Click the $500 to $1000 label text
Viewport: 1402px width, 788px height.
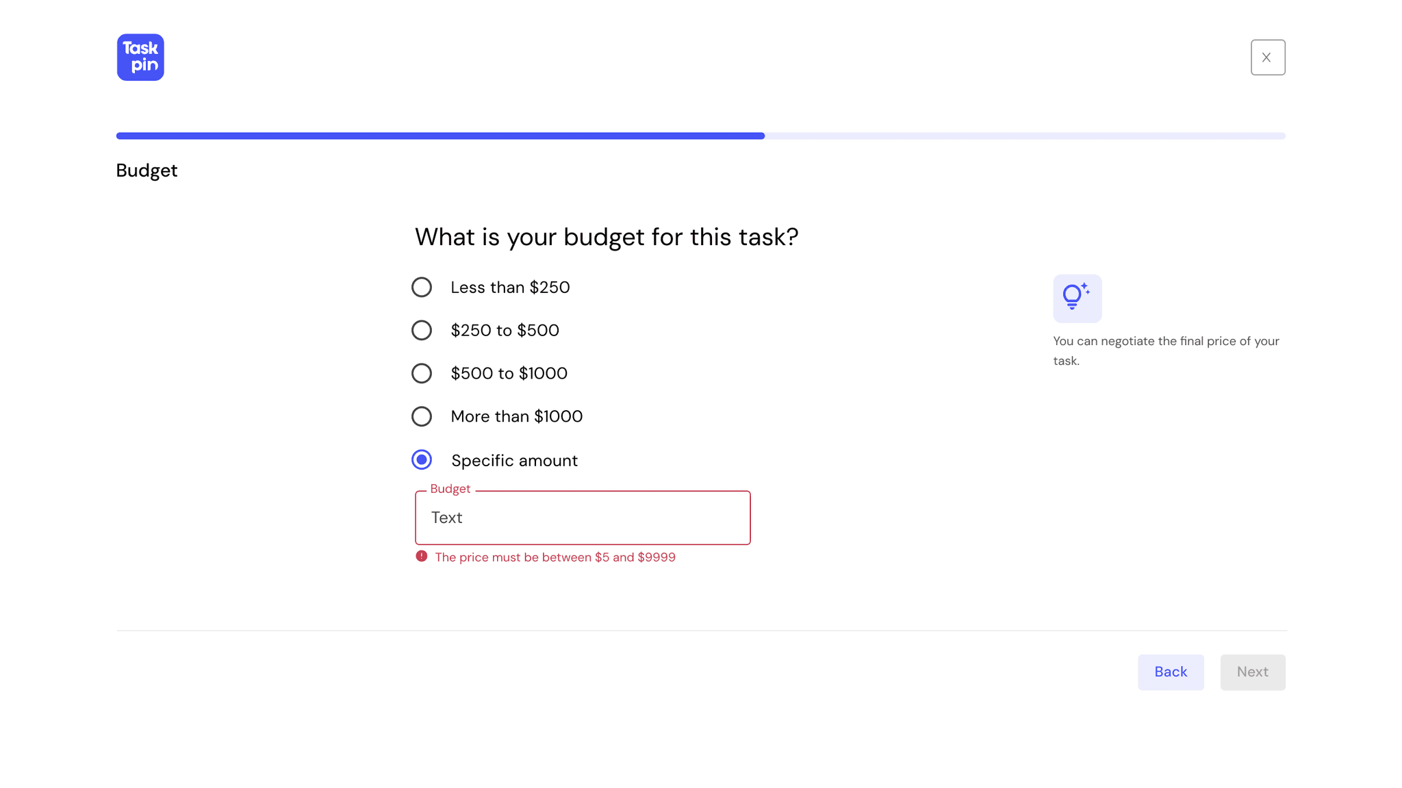coord(509,374)
